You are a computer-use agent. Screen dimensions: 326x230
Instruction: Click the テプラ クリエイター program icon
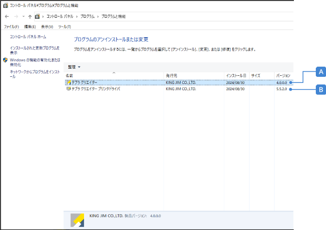click(x=69, y=82)
